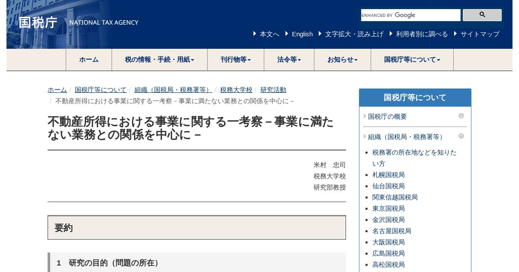Click the 研究部教授 text

[330, 187]
